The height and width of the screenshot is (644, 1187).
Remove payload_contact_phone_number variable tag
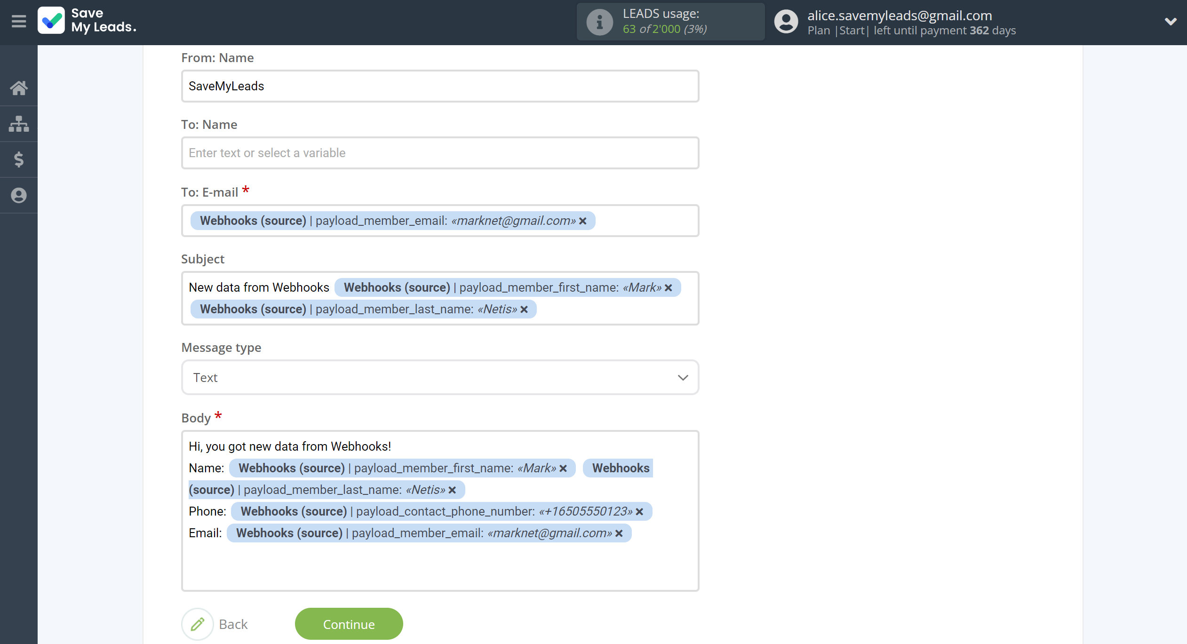(641, 511)
